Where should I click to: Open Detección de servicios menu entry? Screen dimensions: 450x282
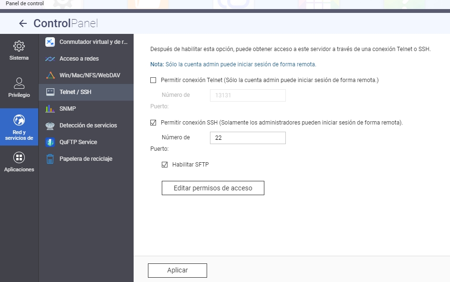86,125
